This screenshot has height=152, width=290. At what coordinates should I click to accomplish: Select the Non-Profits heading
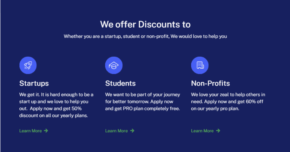click(x=210, y=83)
